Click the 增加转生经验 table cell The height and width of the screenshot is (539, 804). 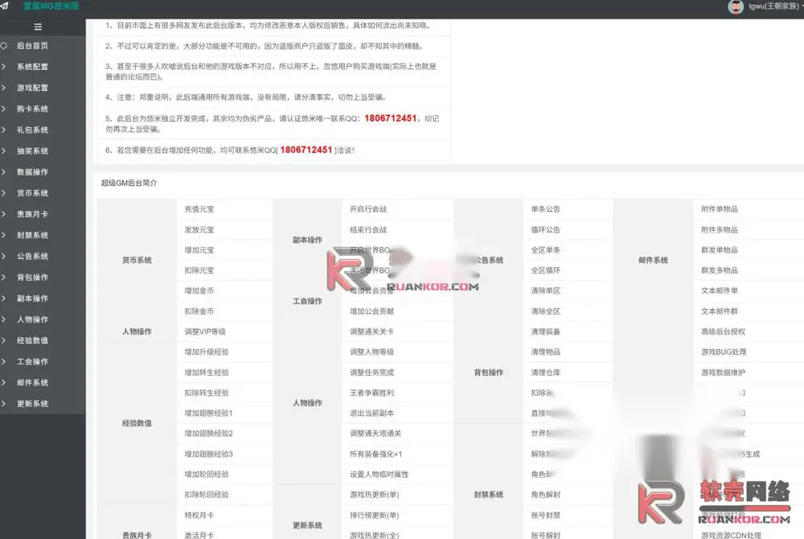coord(224,372)
